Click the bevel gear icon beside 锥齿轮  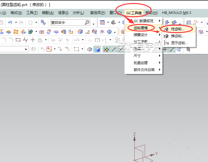pos(166,36)
